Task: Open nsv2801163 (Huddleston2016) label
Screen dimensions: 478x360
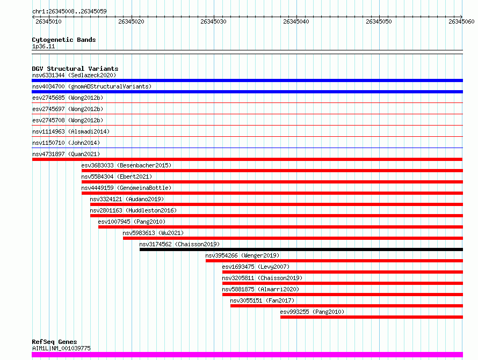Action: [x=133, y=210]
